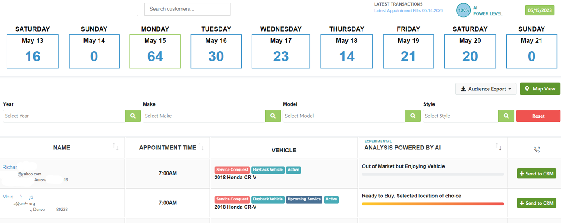Sort the AI analysis column
Viewport: 561px width, 223px height.
(x=498, y=147)
